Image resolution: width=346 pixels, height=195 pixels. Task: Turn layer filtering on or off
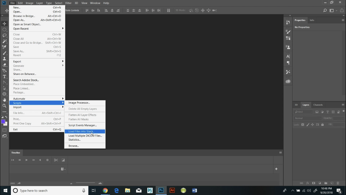pyautogui.click(x=344, y=111)
